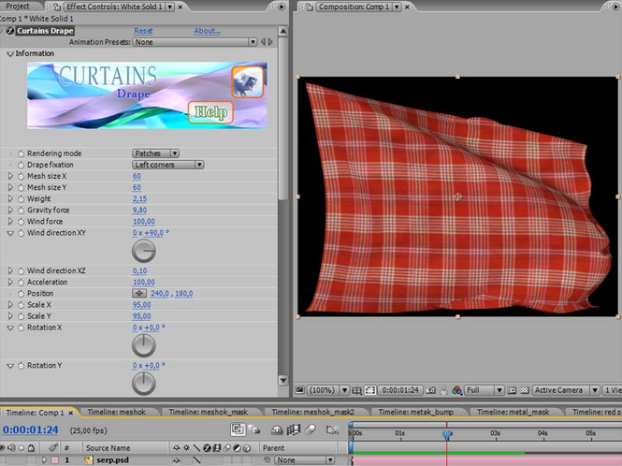Screen dimensions: 622x466
Task: Click the Weight value 2,15
Action: click(x=139, y=199)
